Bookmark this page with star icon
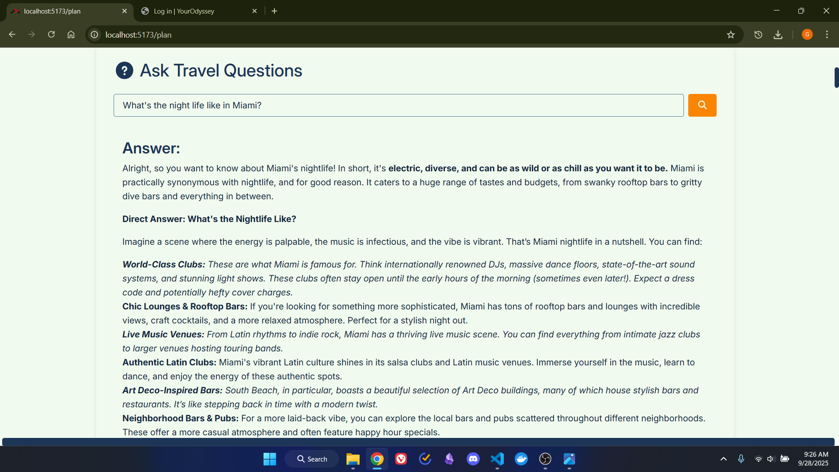This screenshot has width=839, height=472. (x=731, y=35)
